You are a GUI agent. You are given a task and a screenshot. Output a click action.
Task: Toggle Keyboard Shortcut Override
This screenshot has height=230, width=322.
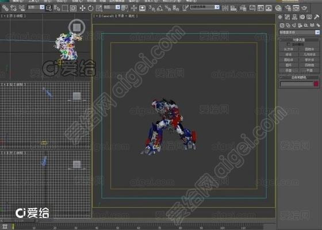coord(142,8)
